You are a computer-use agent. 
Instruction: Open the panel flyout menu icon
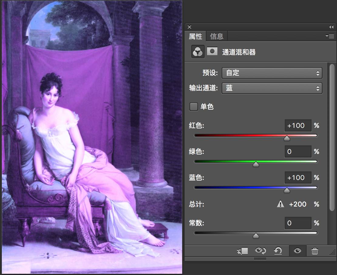[x=330, y=36]
